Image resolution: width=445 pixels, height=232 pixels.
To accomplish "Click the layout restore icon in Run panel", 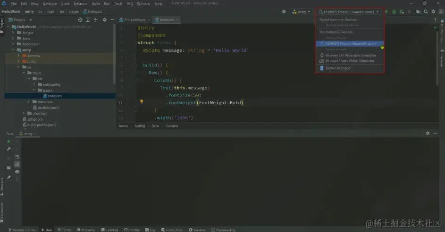I will [9, 168].
